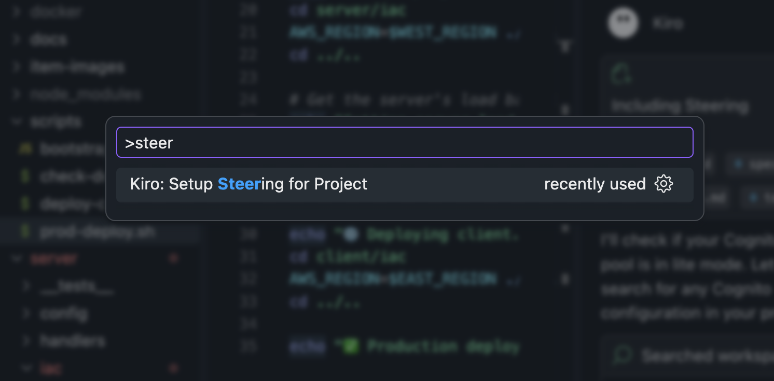Image resolution: width=774 pixels, height=381 pixels.
Task: Select the handlers folder in explorer
Action: point(72,341)
